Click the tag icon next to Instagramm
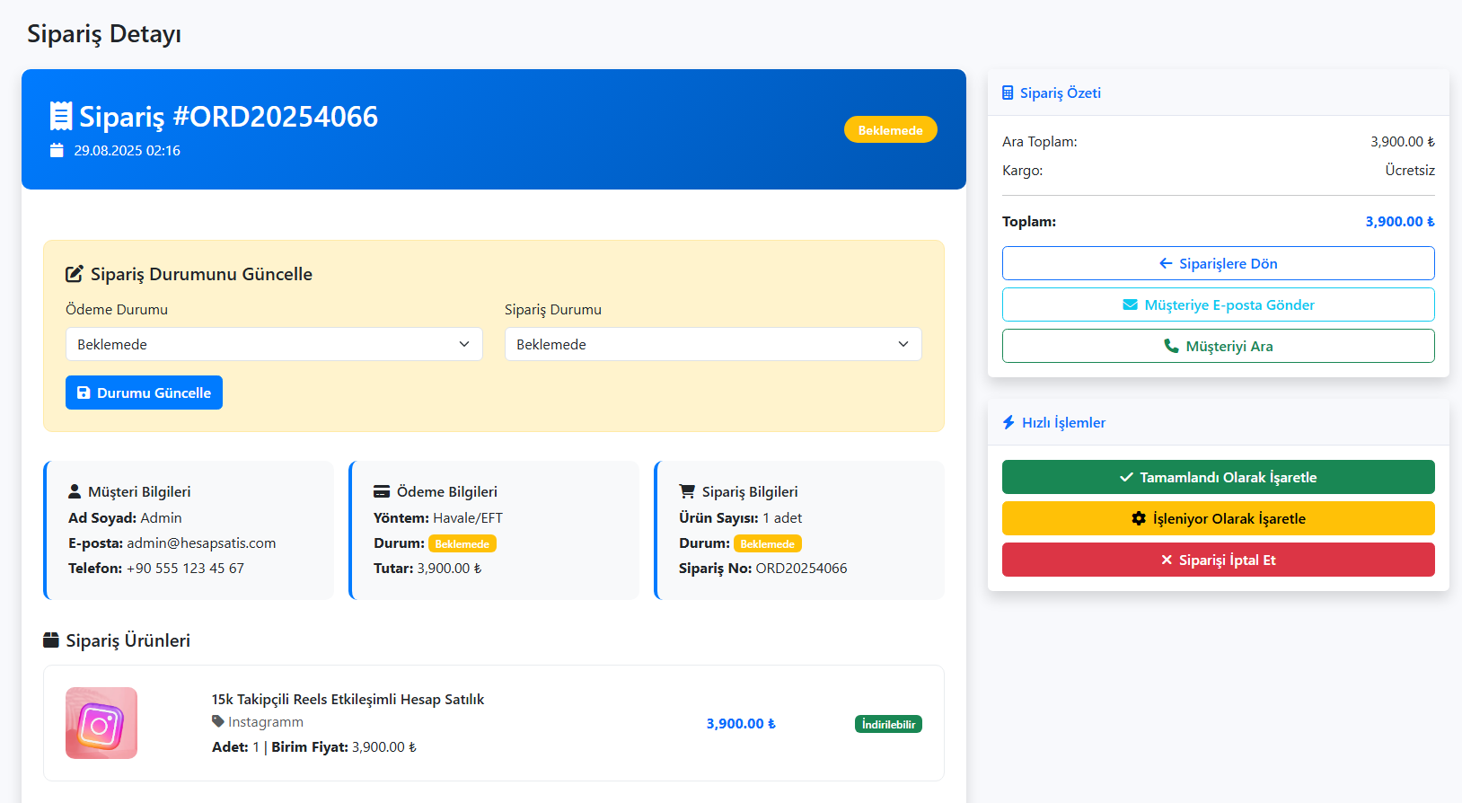Image resolution: width=1462 pixels, height=803 pixels. pos(217,721)
